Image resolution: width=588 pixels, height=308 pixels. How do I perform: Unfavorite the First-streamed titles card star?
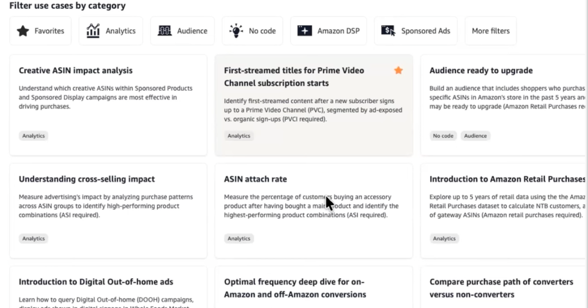[x=399, y=70]
